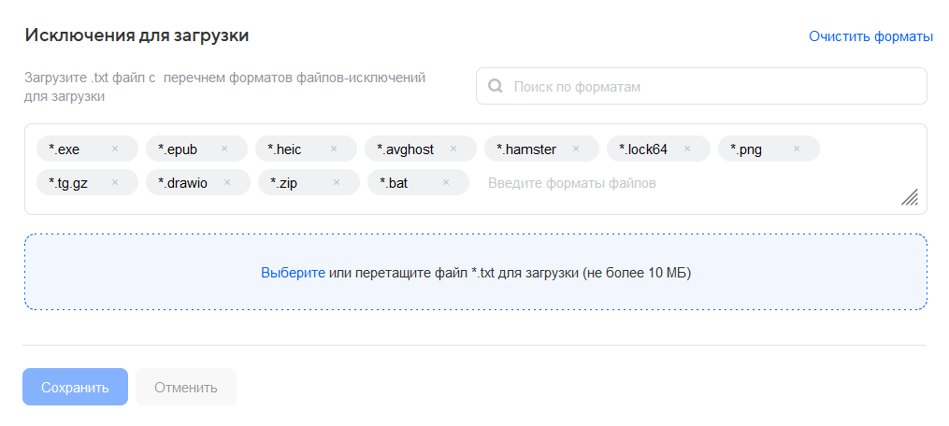This screenshot has height=426, width=949.
Task: Click the textarea resize handle
Action: click(909, 196)
